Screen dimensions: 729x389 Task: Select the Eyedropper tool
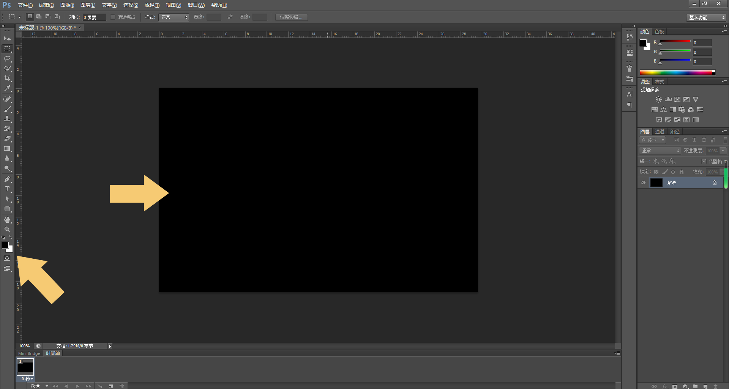click(7, 88)
